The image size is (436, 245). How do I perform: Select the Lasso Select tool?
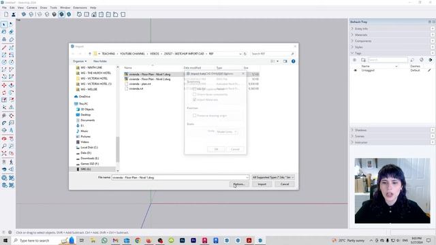pyautogui.click(x=11, y=24)
